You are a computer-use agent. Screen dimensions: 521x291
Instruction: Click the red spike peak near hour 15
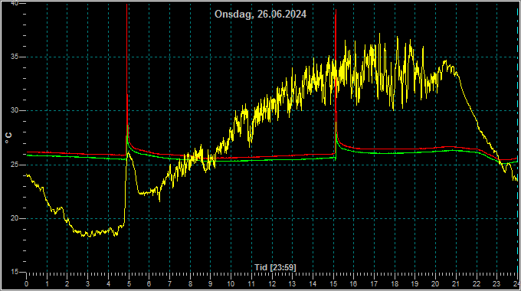pyautogui.click(x=336, y=11)
